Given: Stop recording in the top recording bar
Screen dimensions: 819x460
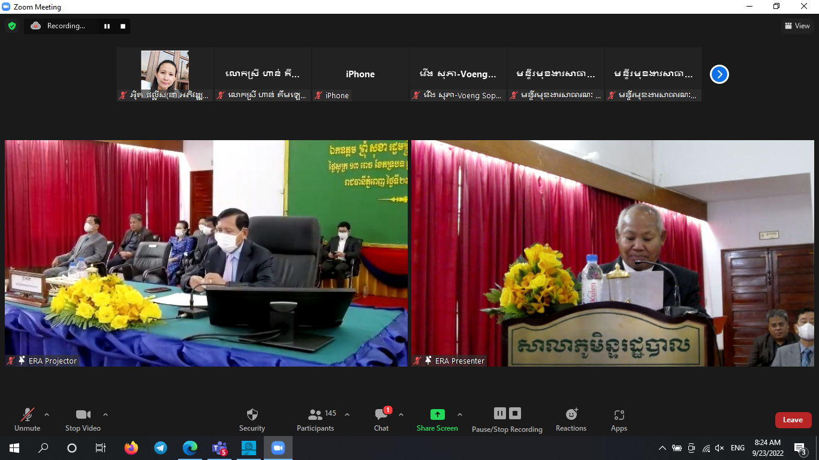Looking at the screenshot, I should pos(123,26).
